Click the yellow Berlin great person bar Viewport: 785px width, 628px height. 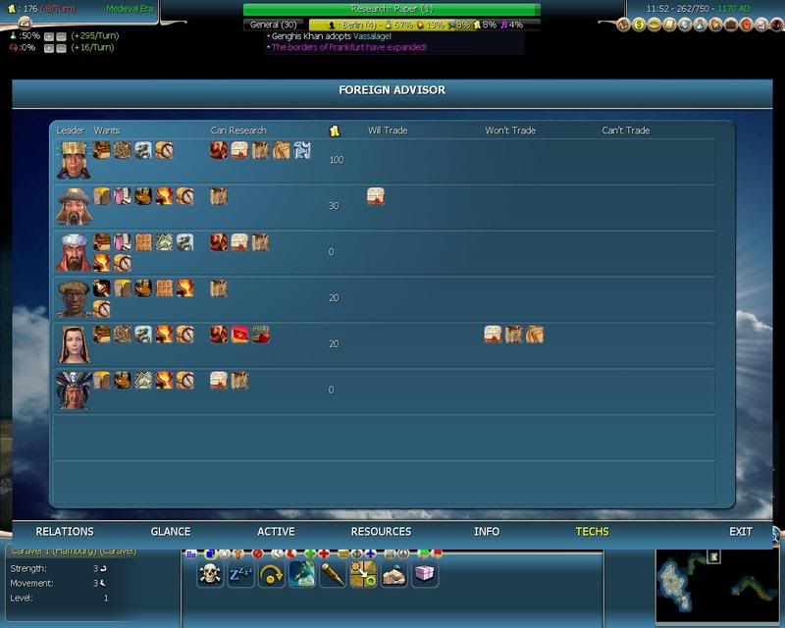click(425, 25)
